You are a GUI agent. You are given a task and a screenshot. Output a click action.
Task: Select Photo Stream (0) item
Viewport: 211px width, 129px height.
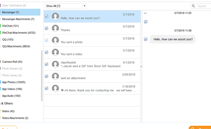(12, 69)
